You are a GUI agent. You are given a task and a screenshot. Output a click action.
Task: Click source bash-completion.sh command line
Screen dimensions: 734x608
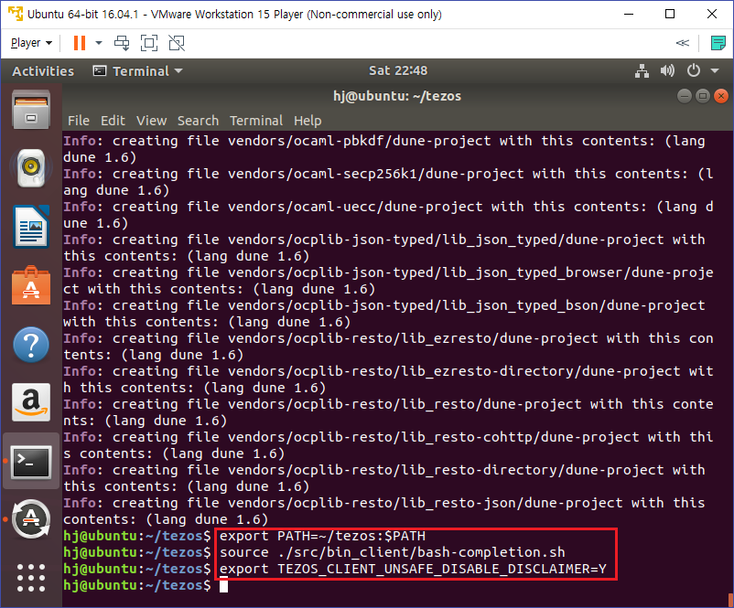(x=393, y=552)
